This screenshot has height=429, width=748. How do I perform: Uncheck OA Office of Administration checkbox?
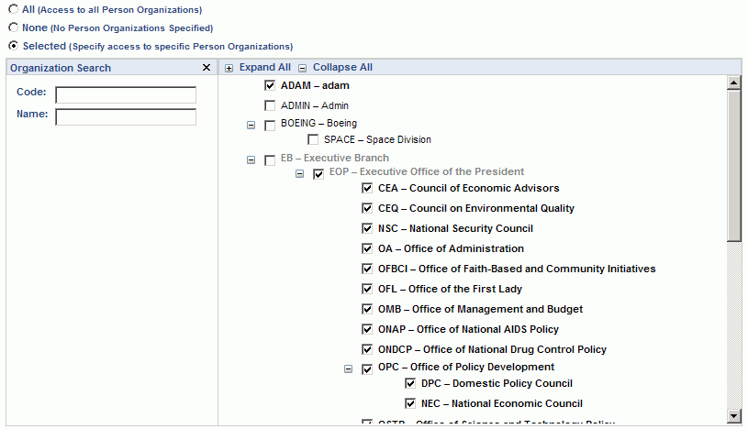point(367,248)
